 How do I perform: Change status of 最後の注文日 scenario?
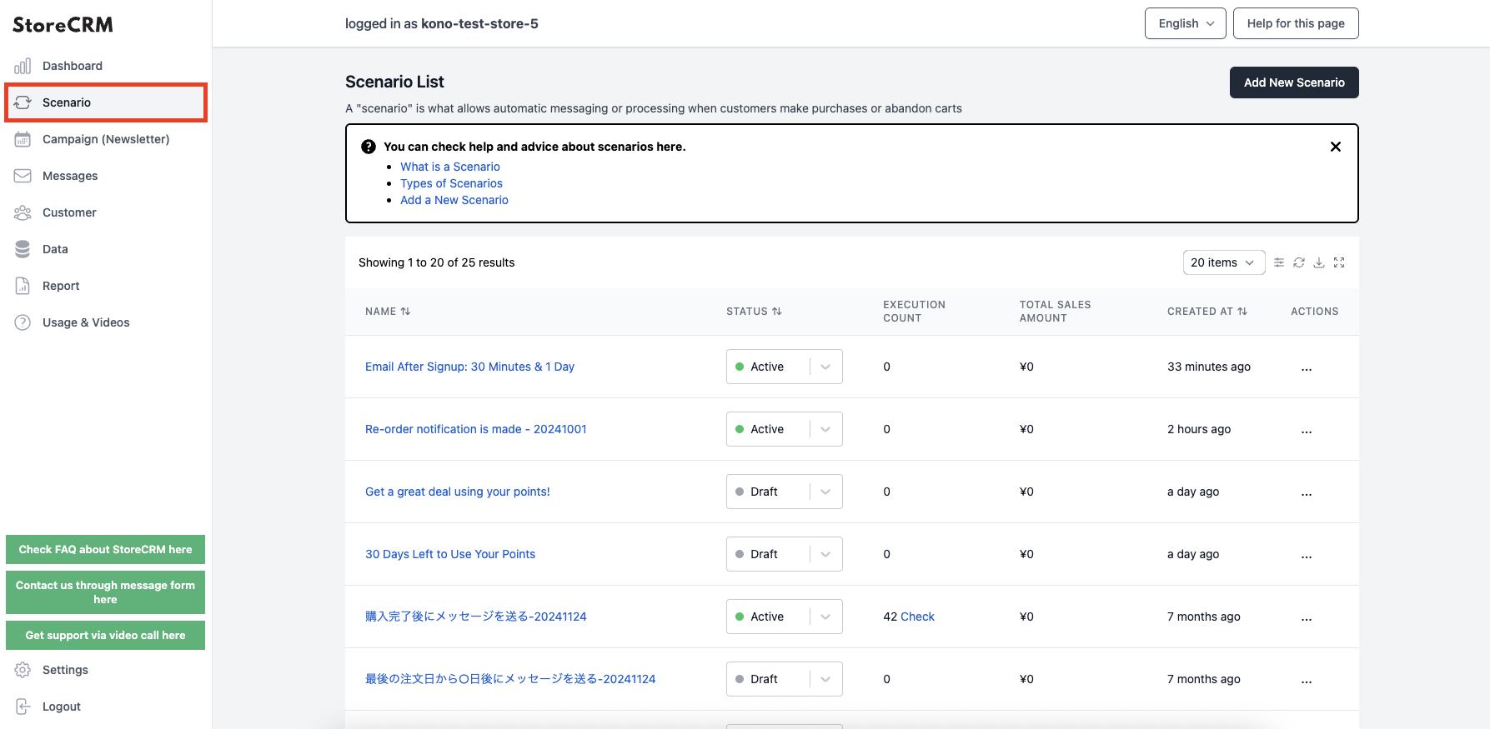785,679
